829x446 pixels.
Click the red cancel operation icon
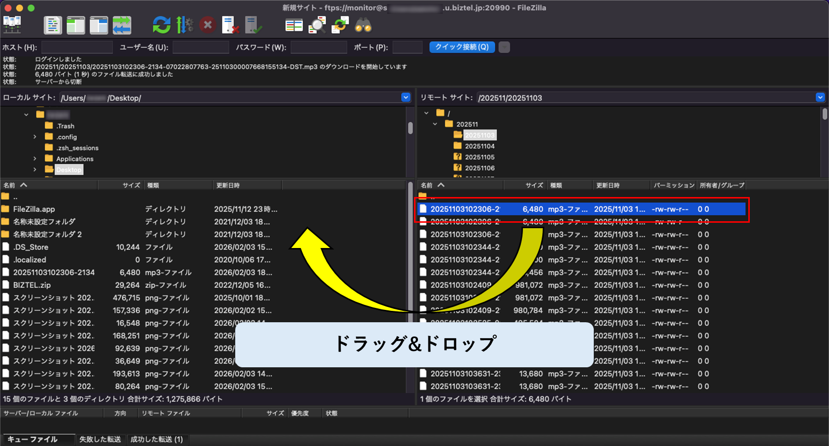coord(207,25)
